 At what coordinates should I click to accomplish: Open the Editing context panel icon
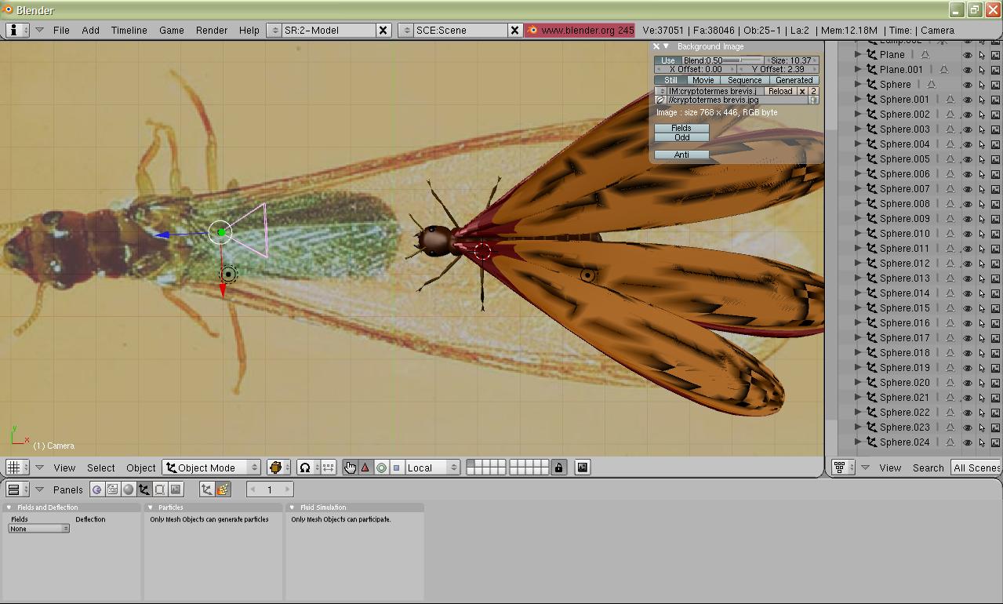(x=160, y=489)
